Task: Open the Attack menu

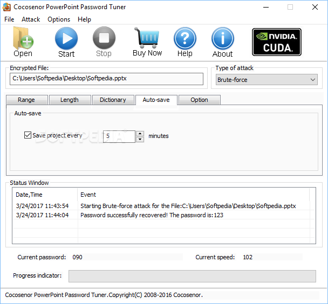Action: point(31,19)
